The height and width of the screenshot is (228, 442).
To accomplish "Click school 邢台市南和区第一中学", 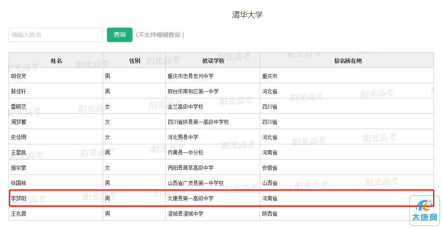I will (x=193, y=91).
